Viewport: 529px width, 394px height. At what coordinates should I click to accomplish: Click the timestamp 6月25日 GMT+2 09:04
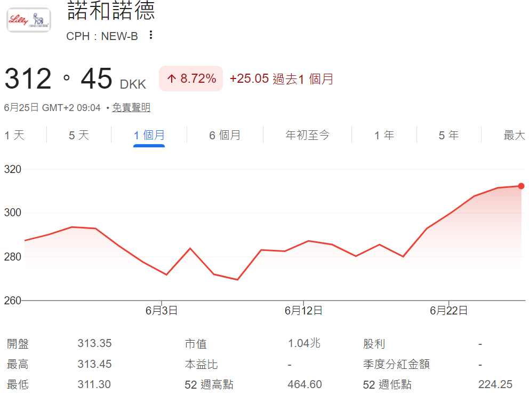pos(52,108)
